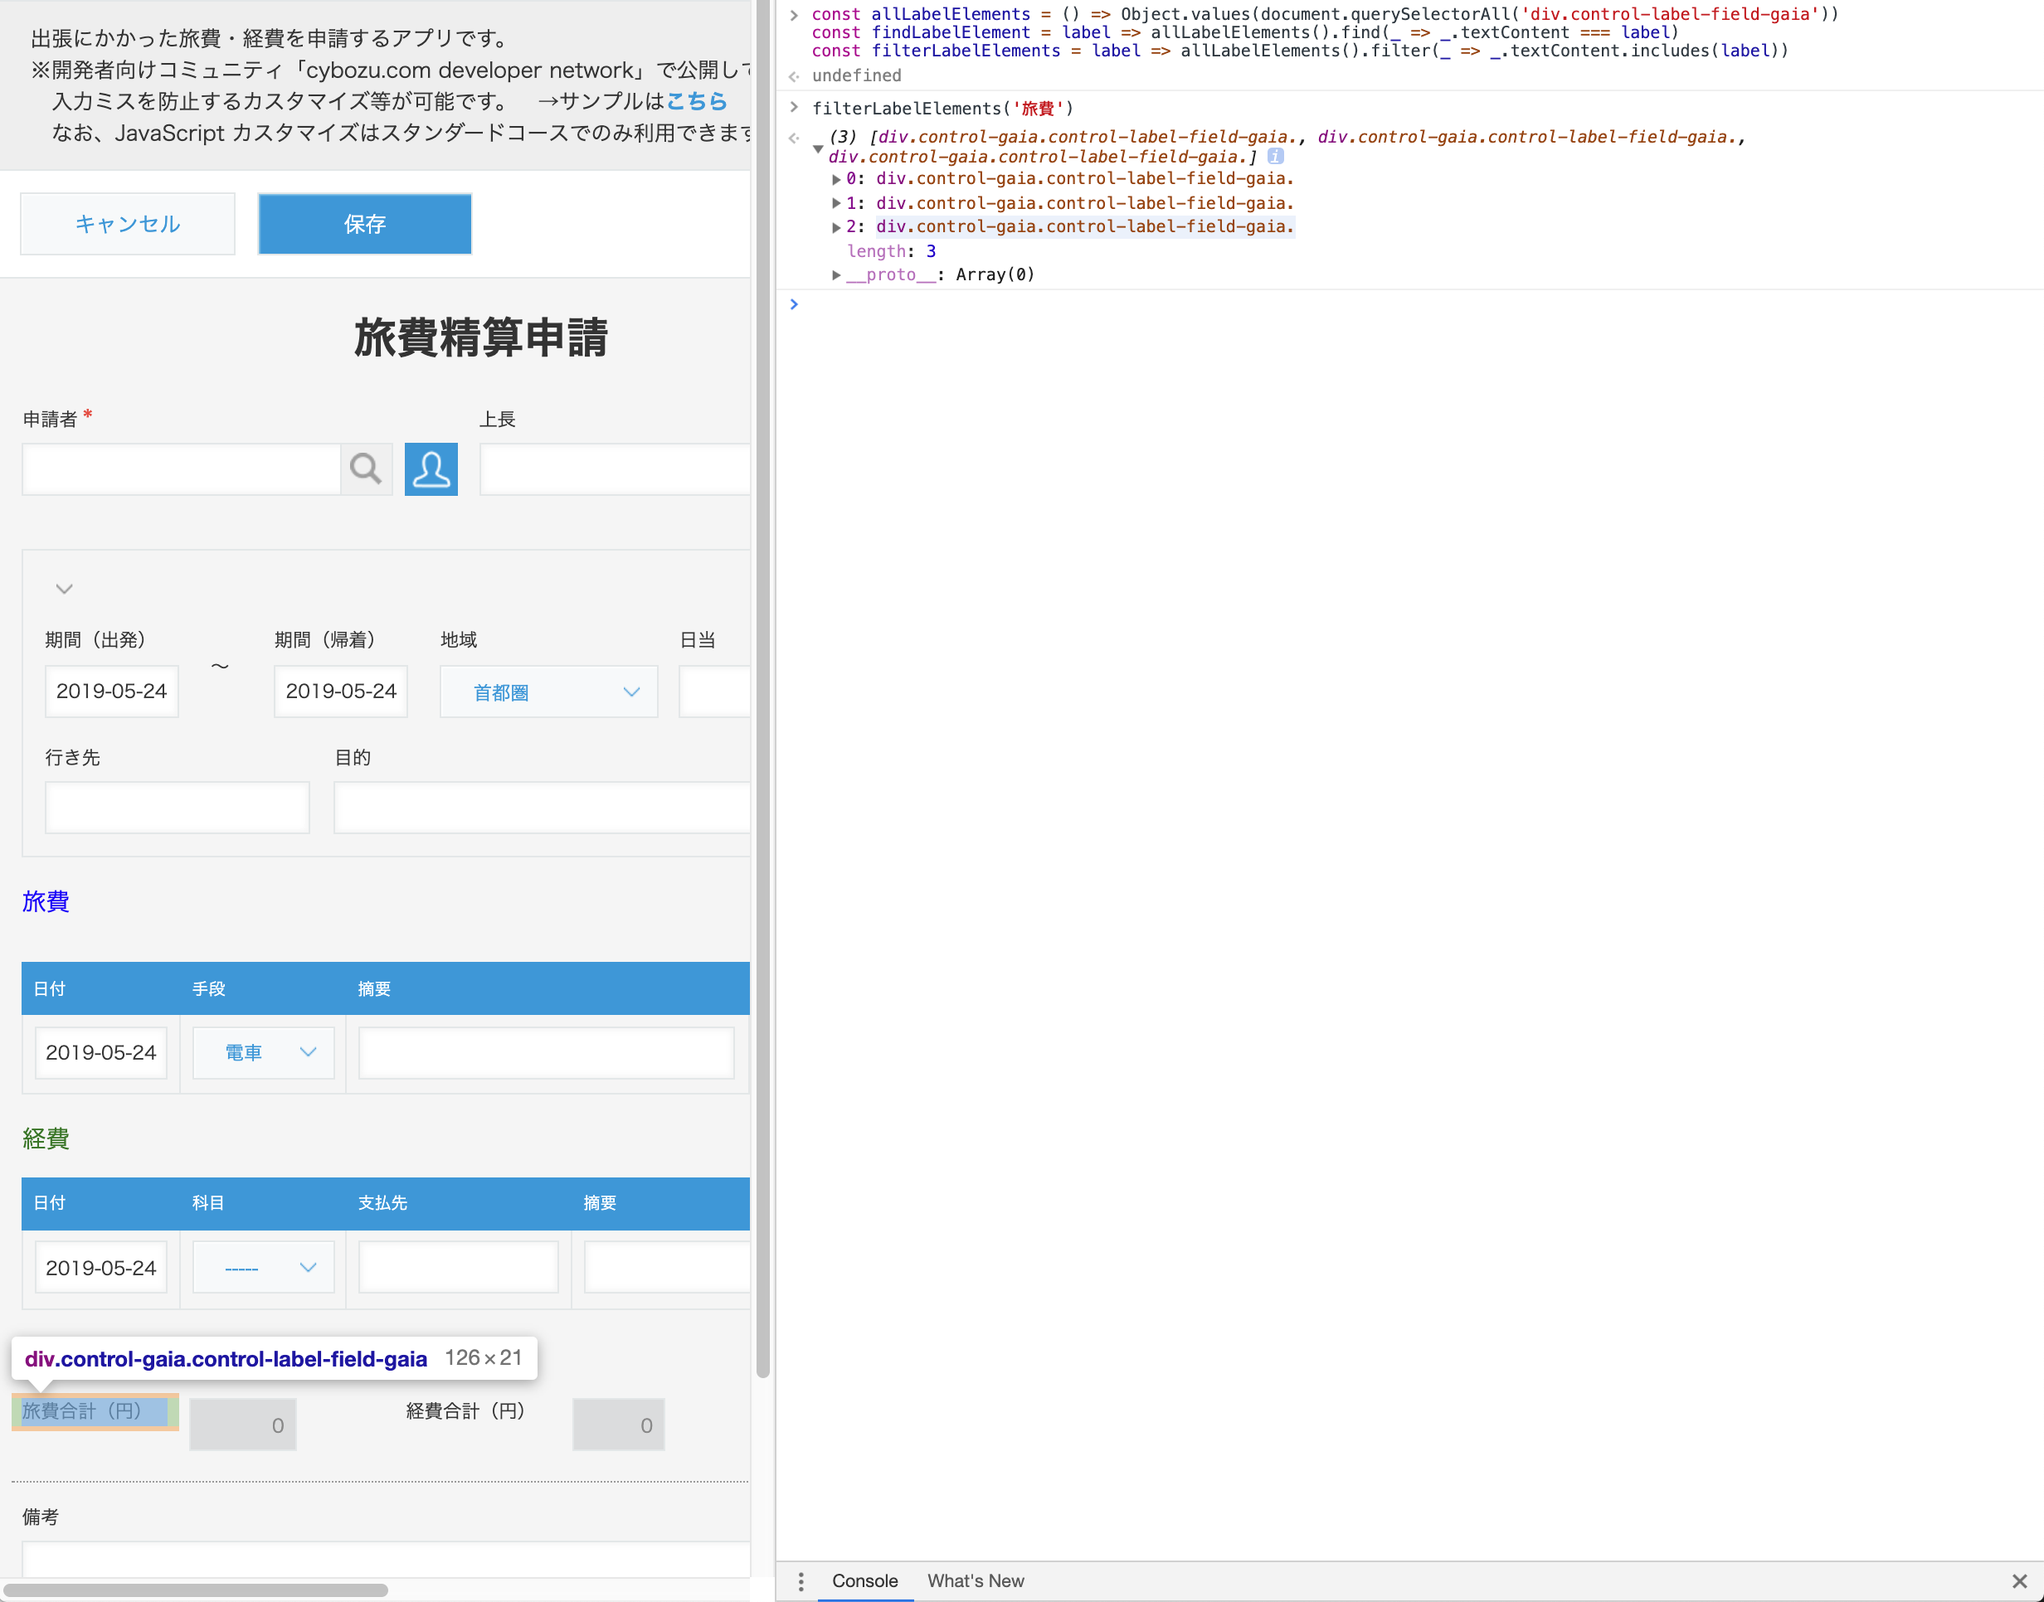Switch to the What's New tab
2044x1602 pixels.
click(x=975, y=1581)
